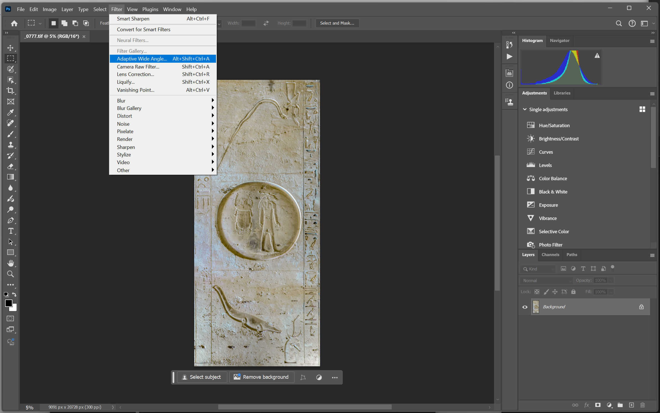Select the Horizontal Type tool
Screen dimensions: 660x413
click(11, 231)
